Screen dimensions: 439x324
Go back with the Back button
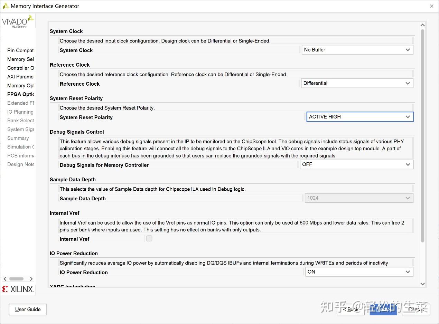click(351, 309)
